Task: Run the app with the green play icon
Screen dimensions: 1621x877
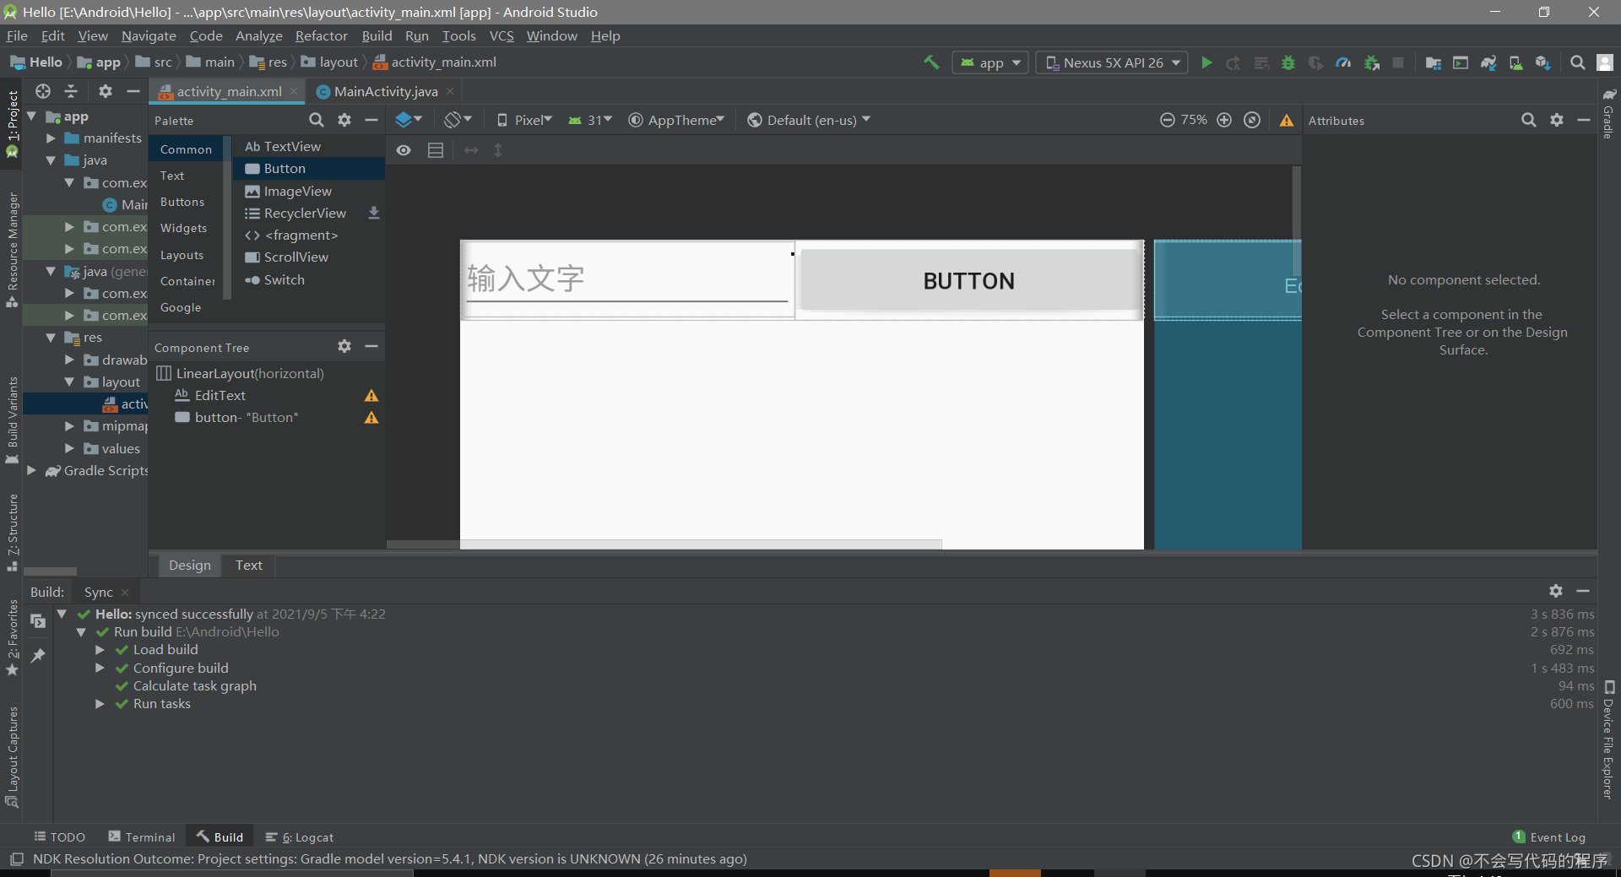Action: (x=1206, y=62)
